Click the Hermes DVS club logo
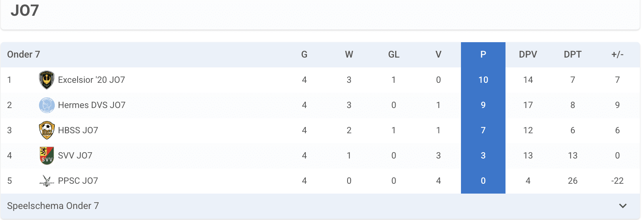Viewport: 643px width, 220px height. coord(46,105)
